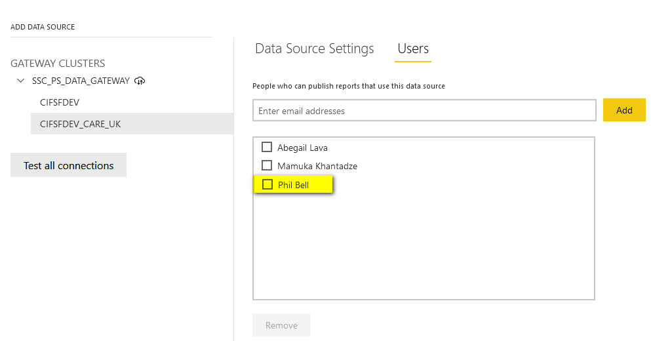Click the cloud upload icon next to SSC_PS_DATA_GATEWAY
This screenshot has width=672, height=341.
(140, 81)
